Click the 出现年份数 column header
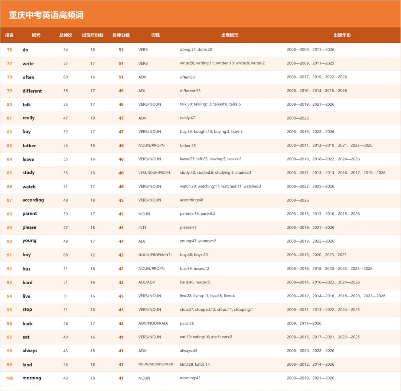The width and height of the screenshot is (401, 391). (x=92, y=35)
